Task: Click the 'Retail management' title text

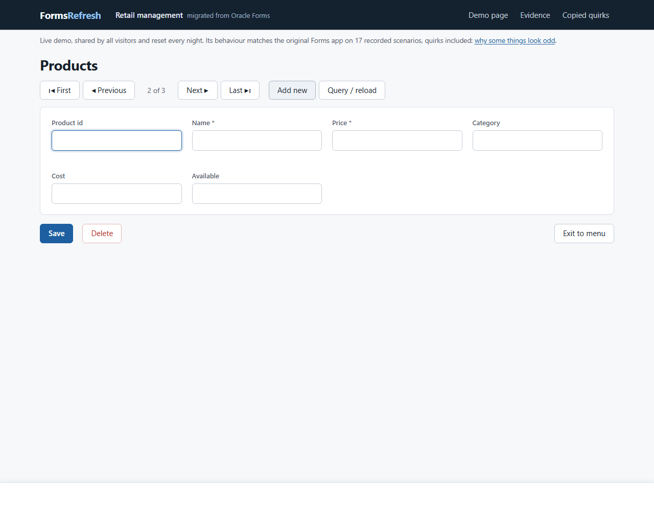Action: (x=149, y=15)
